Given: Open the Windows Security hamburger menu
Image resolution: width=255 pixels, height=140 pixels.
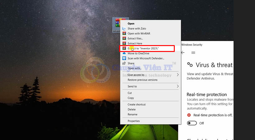Looking at the screenshot, I should tap(193, 53).
